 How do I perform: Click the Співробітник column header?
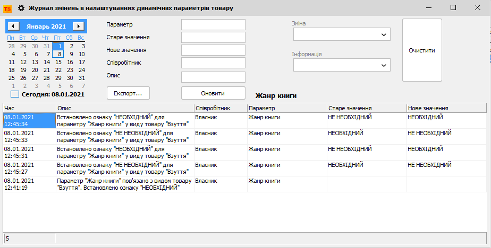220,108
